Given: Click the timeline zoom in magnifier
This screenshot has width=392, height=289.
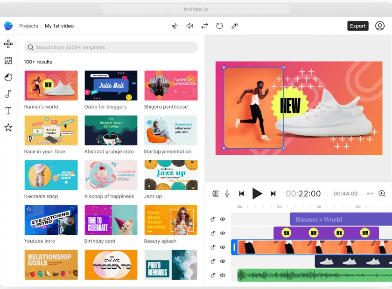Looking at the screenshot, I should point(382,193).
